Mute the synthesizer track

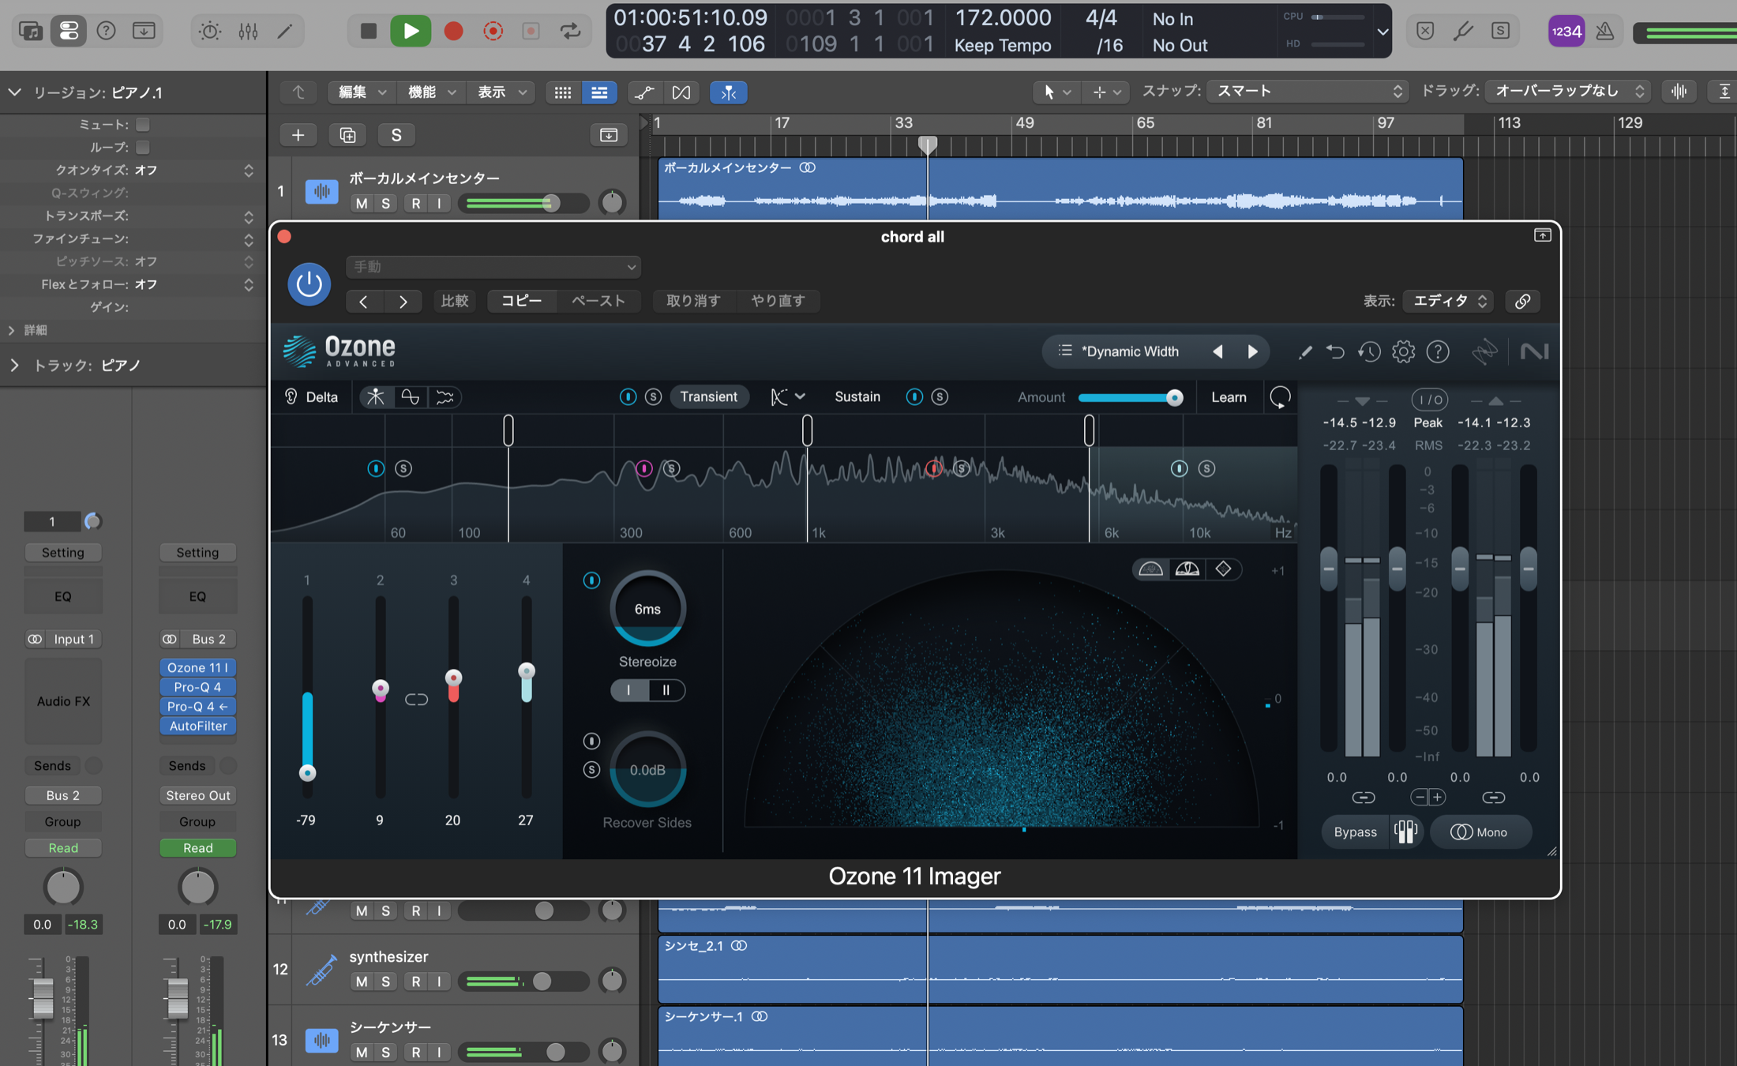(362, 982)
